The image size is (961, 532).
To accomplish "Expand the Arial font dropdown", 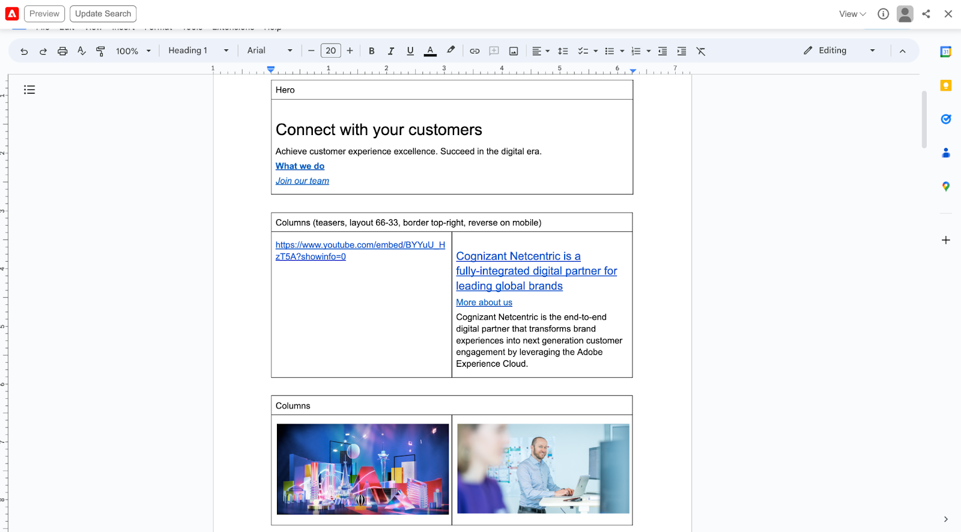I will 270,51.
